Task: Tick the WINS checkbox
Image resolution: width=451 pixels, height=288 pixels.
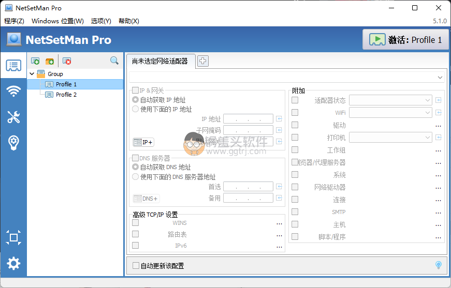Action: [x=136, y=222]
